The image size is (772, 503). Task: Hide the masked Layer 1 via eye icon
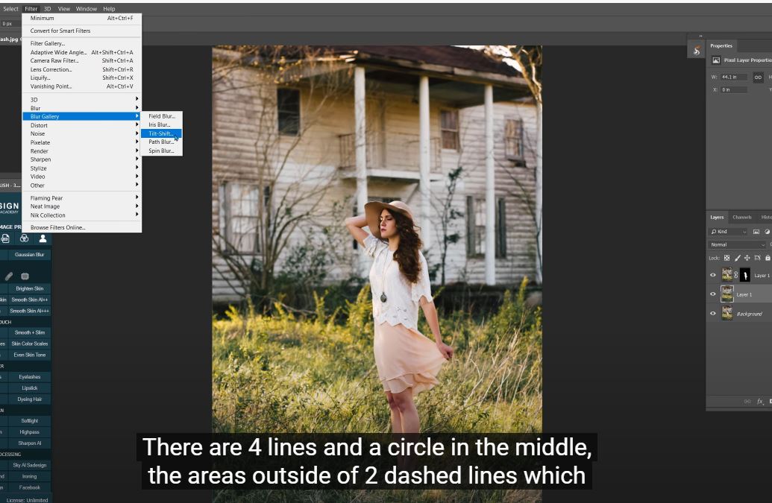tap(713, 276)
